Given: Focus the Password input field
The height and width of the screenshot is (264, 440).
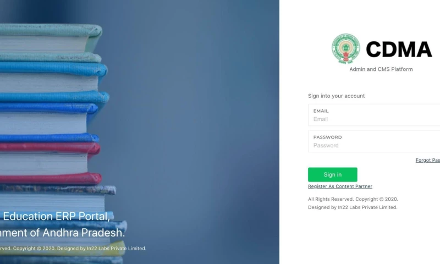Looking at the screenshot, I should [374, 141].
